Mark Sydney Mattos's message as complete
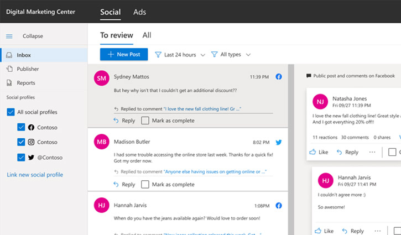The width and height of the screenshot is (401, 235). point(145,121)
